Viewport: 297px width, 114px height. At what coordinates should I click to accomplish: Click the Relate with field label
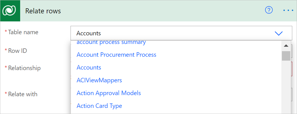pos(23,94)
